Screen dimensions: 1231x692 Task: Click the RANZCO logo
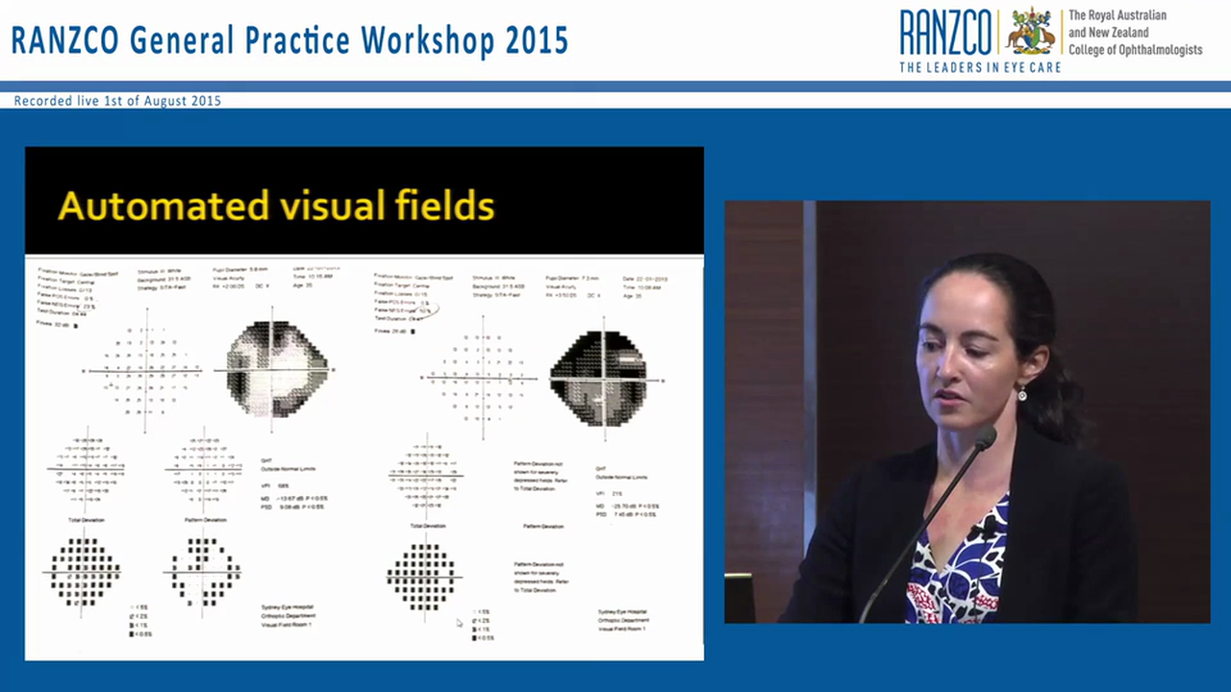[943, 32]
